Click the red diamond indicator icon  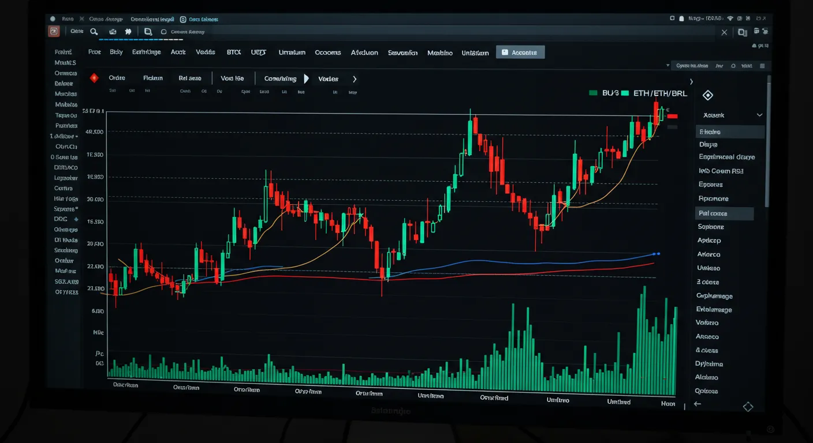[x=94, y=77]
